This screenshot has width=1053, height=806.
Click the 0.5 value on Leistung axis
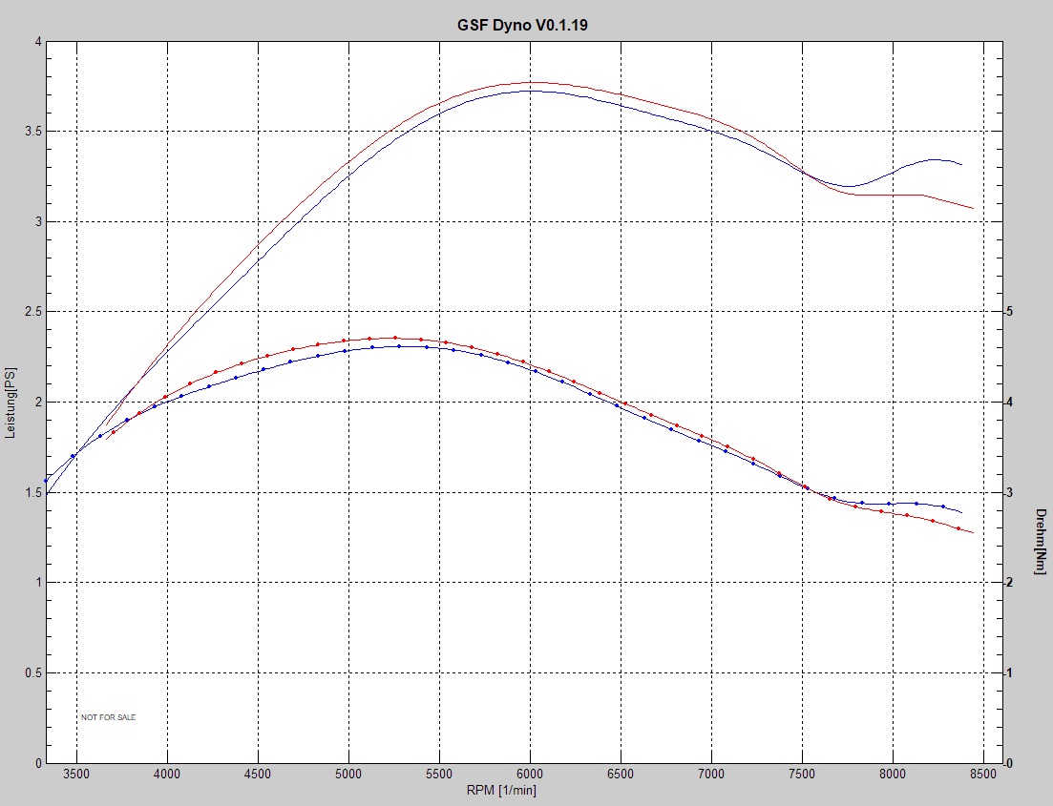coord(32,672)
